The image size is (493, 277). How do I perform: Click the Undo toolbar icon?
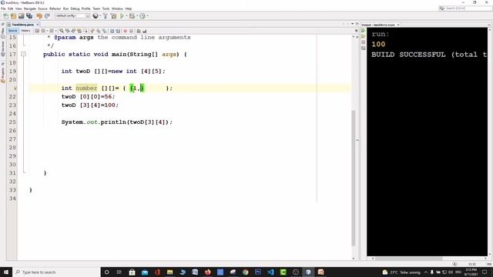[x=39, y=15]
